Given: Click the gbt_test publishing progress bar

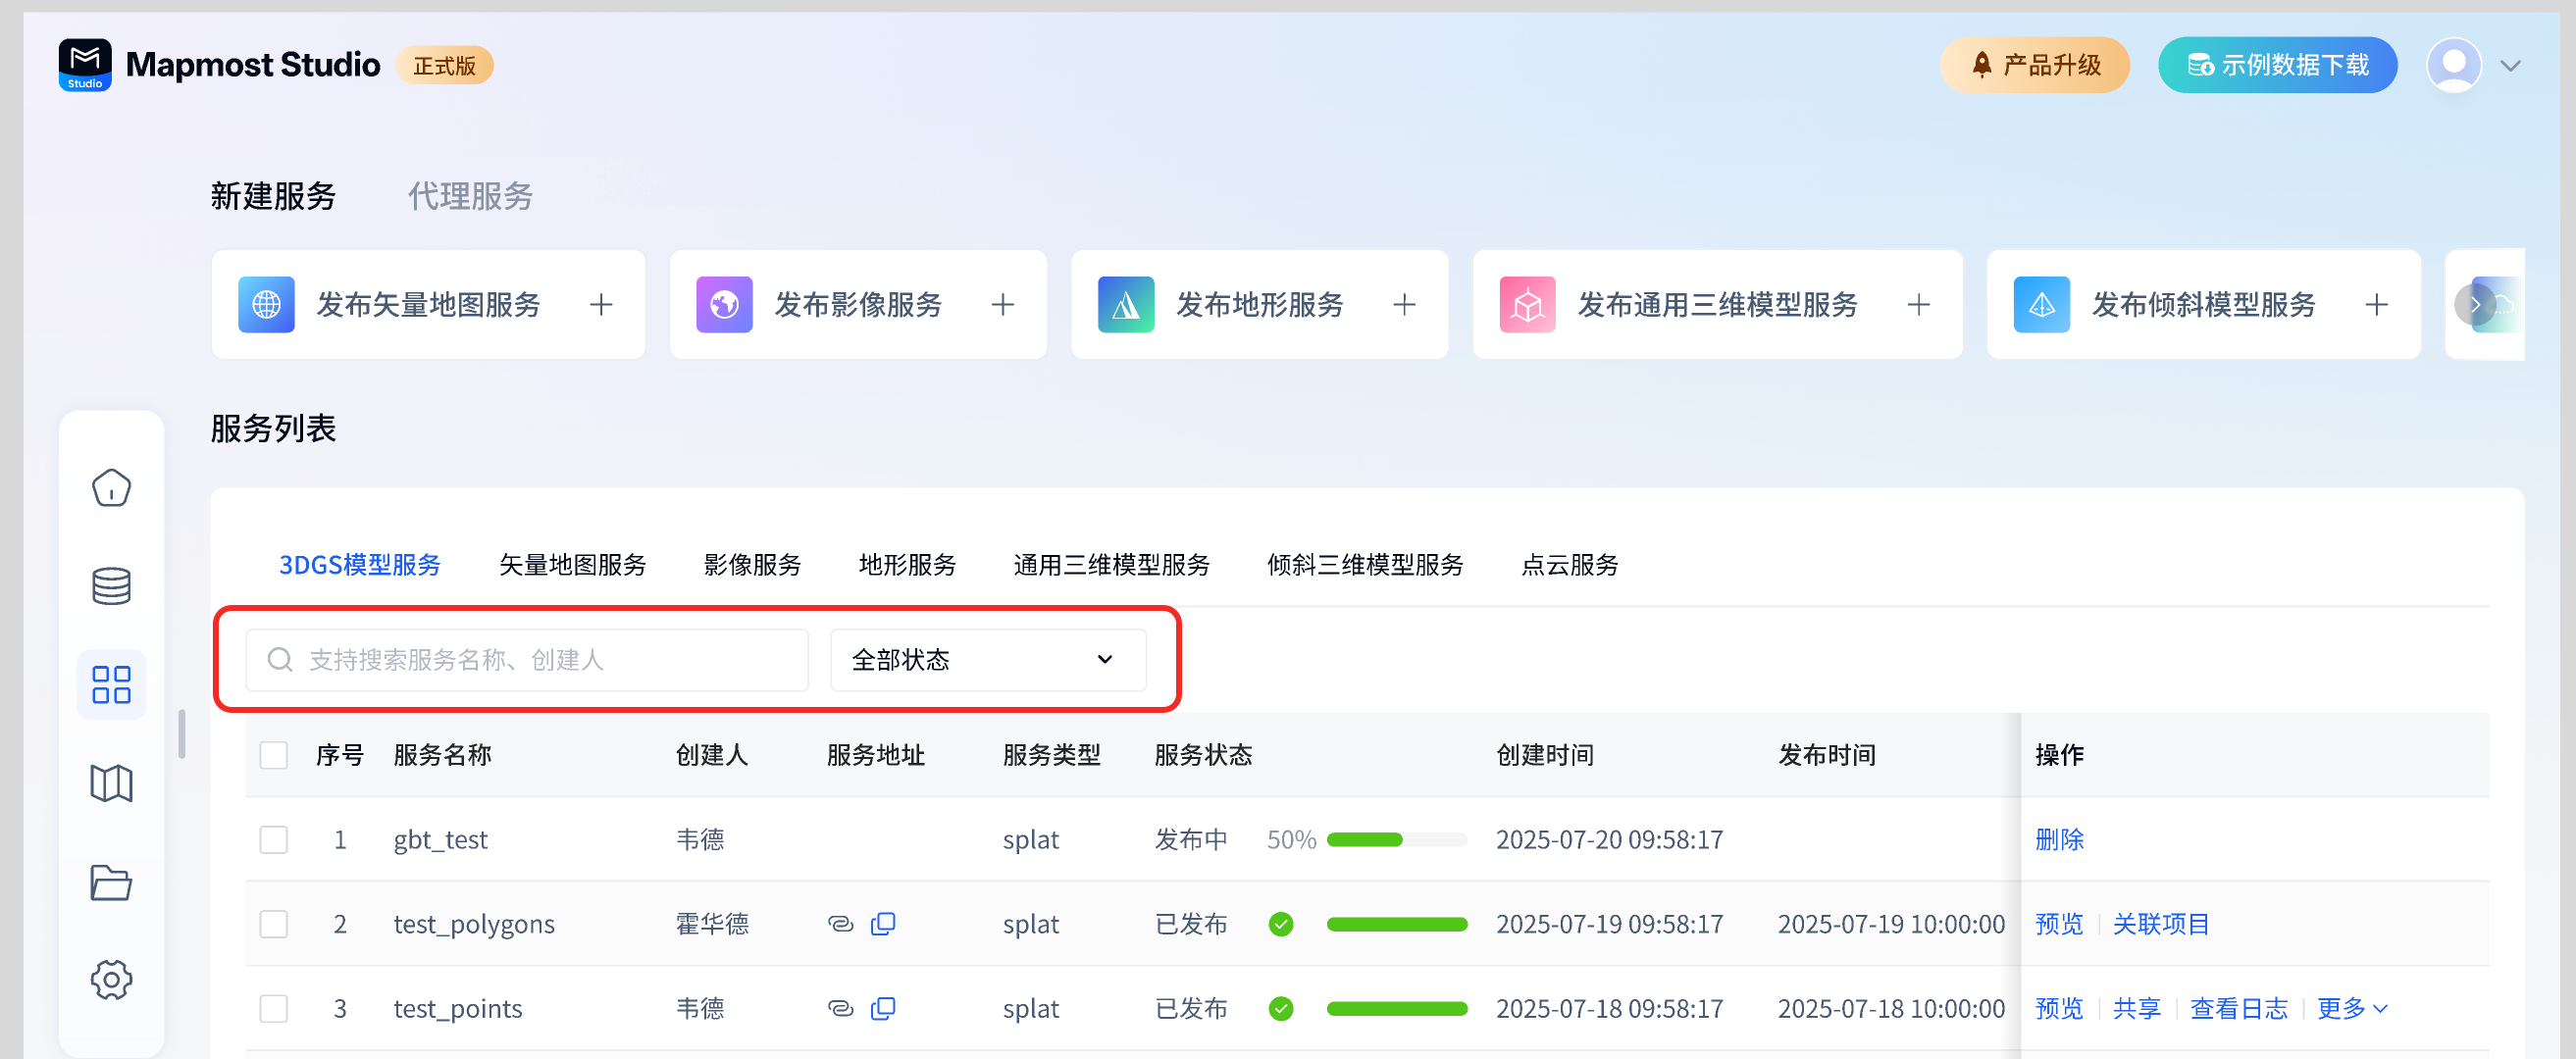Looking at the screenshot, I should 1396,840.
